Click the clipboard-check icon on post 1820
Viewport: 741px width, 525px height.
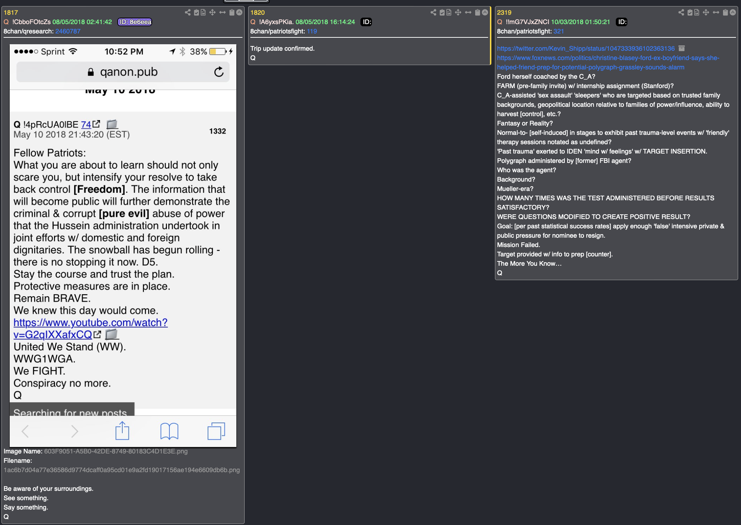pyautogui.click(x=442, y=13)
